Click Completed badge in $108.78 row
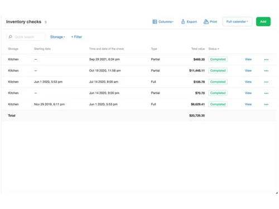 click(x=218, y=82)
